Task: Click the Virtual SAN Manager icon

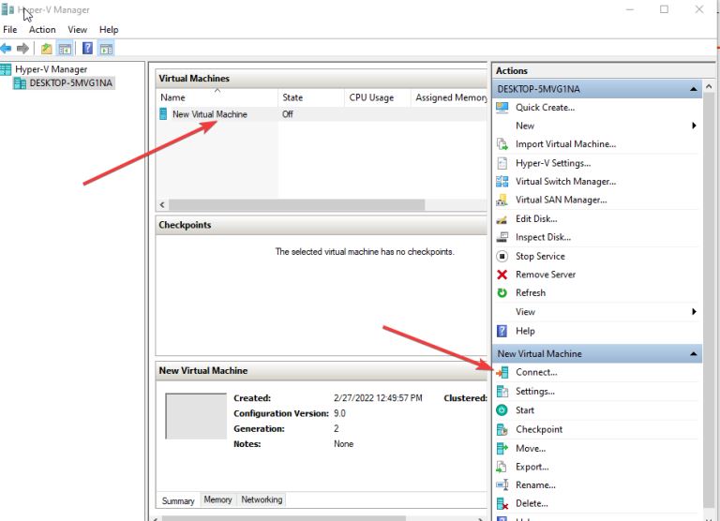Action: pos(502,201)
